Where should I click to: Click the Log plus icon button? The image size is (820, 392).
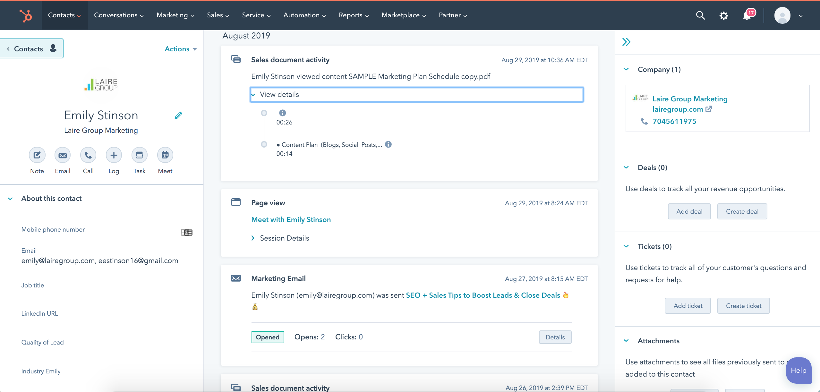(x=114, y=155)
